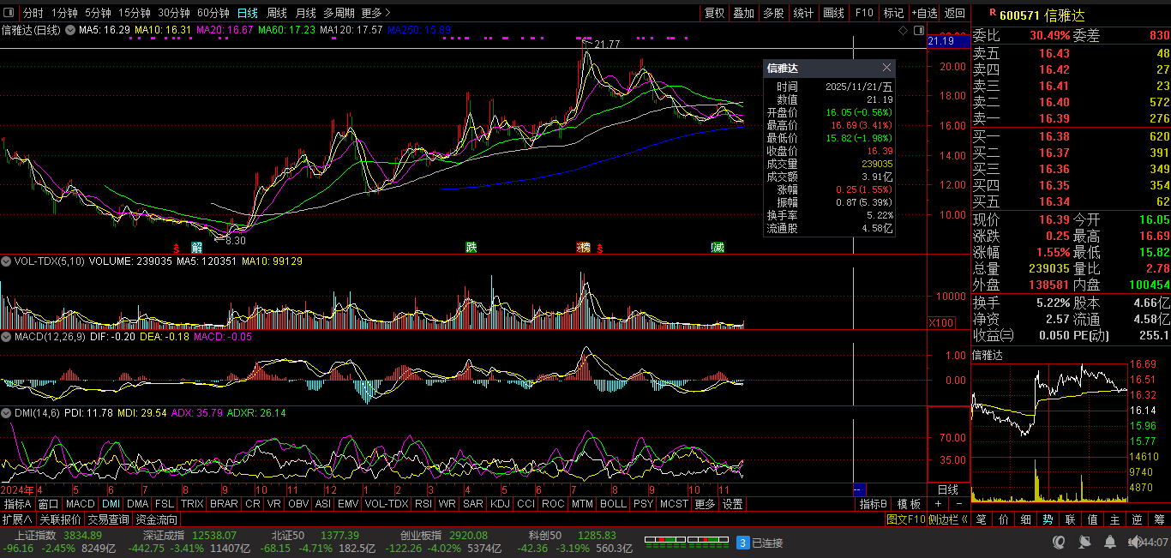The width and height of the screenshot is (1171, 558).
Task: Select the 价 tab in the side panel
Action: click(1004, 519)
